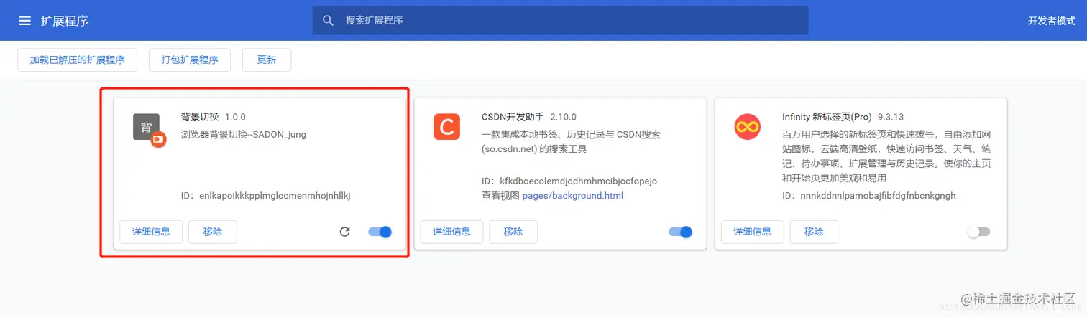Click version 1.0.0 of 背景切换
Viewport: 1087px width, 317px height.
tap(236, 117)
